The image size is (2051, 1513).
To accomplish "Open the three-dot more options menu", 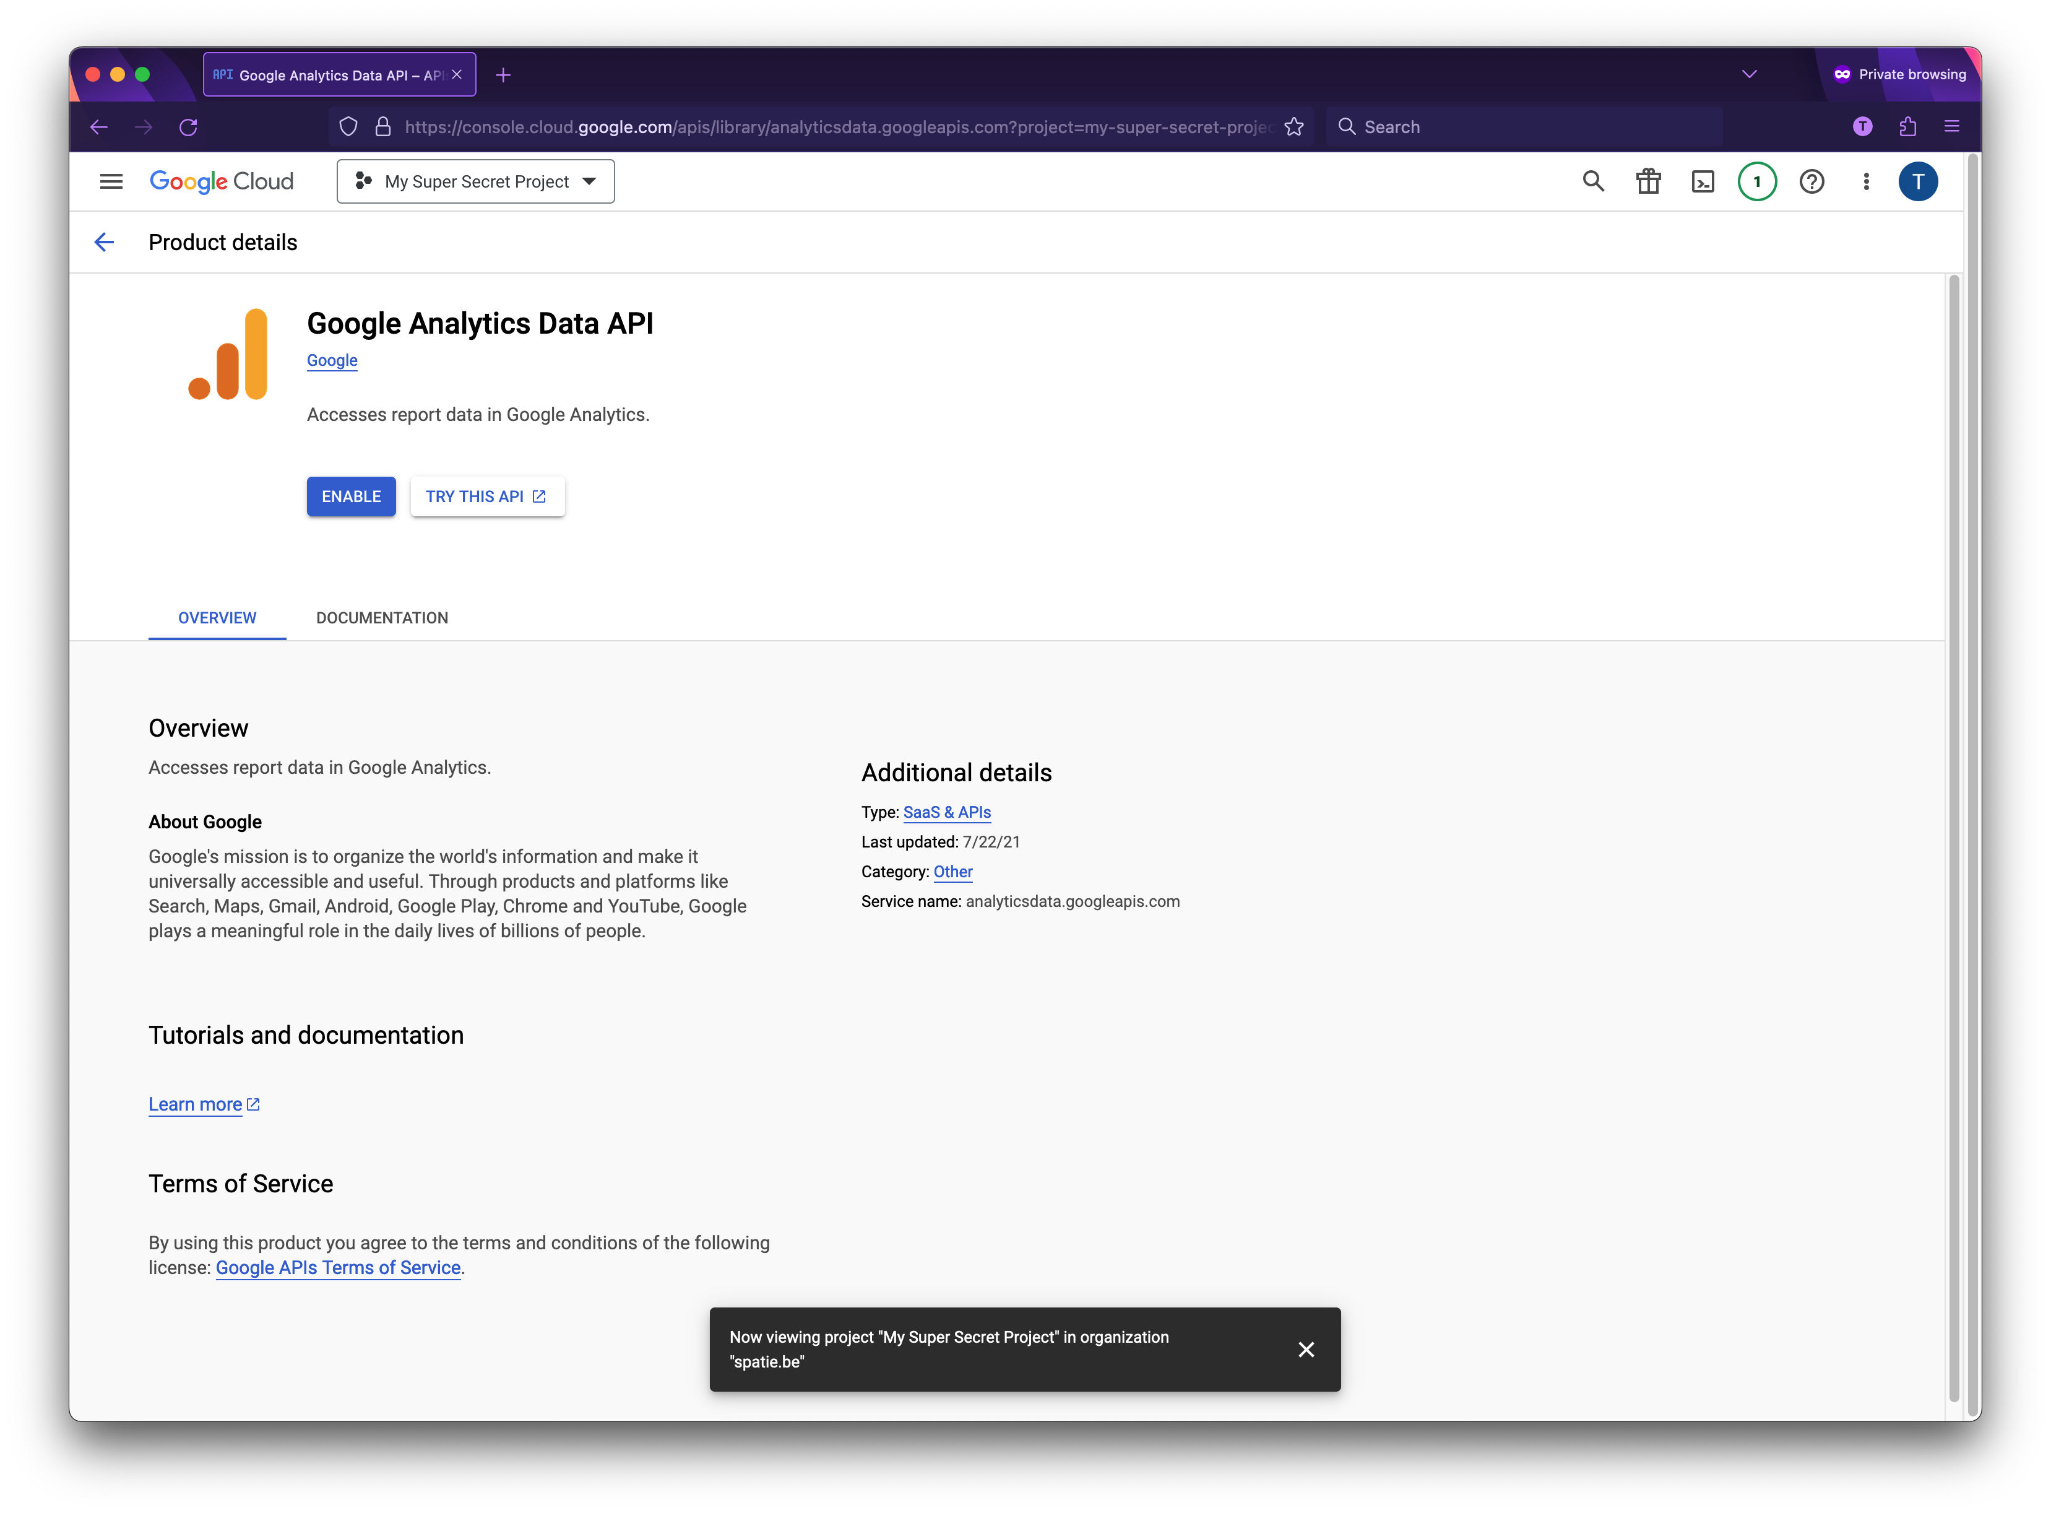I will 1865,181.
